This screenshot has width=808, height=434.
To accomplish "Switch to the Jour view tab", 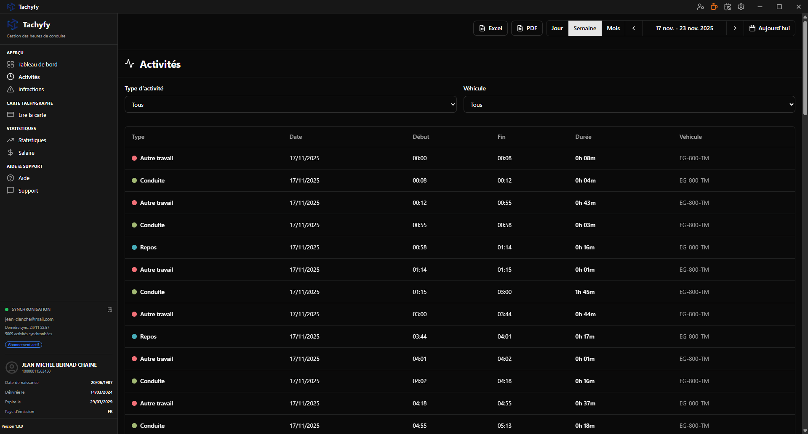I will click(557, 28).
